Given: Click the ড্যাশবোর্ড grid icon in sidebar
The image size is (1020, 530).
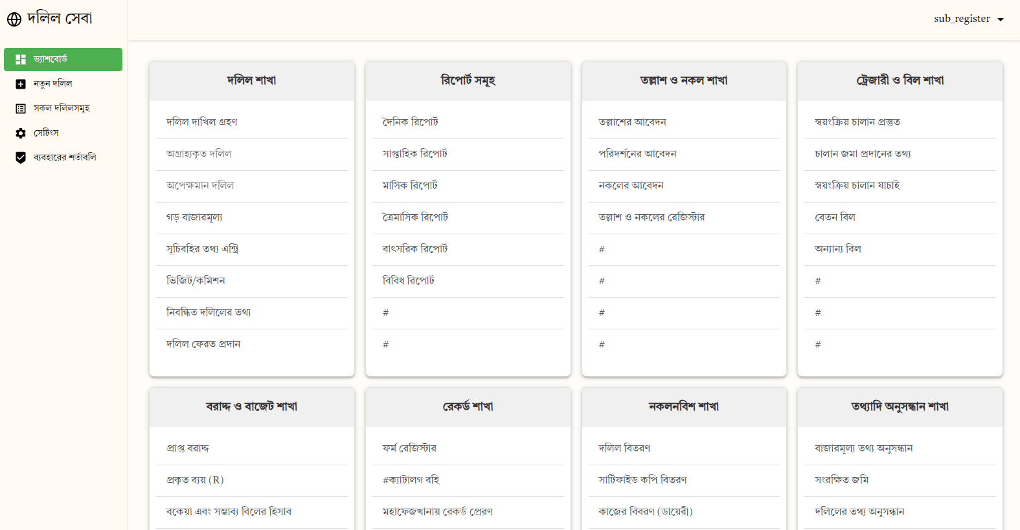Looking at the screenshot, I should (21, 60).
